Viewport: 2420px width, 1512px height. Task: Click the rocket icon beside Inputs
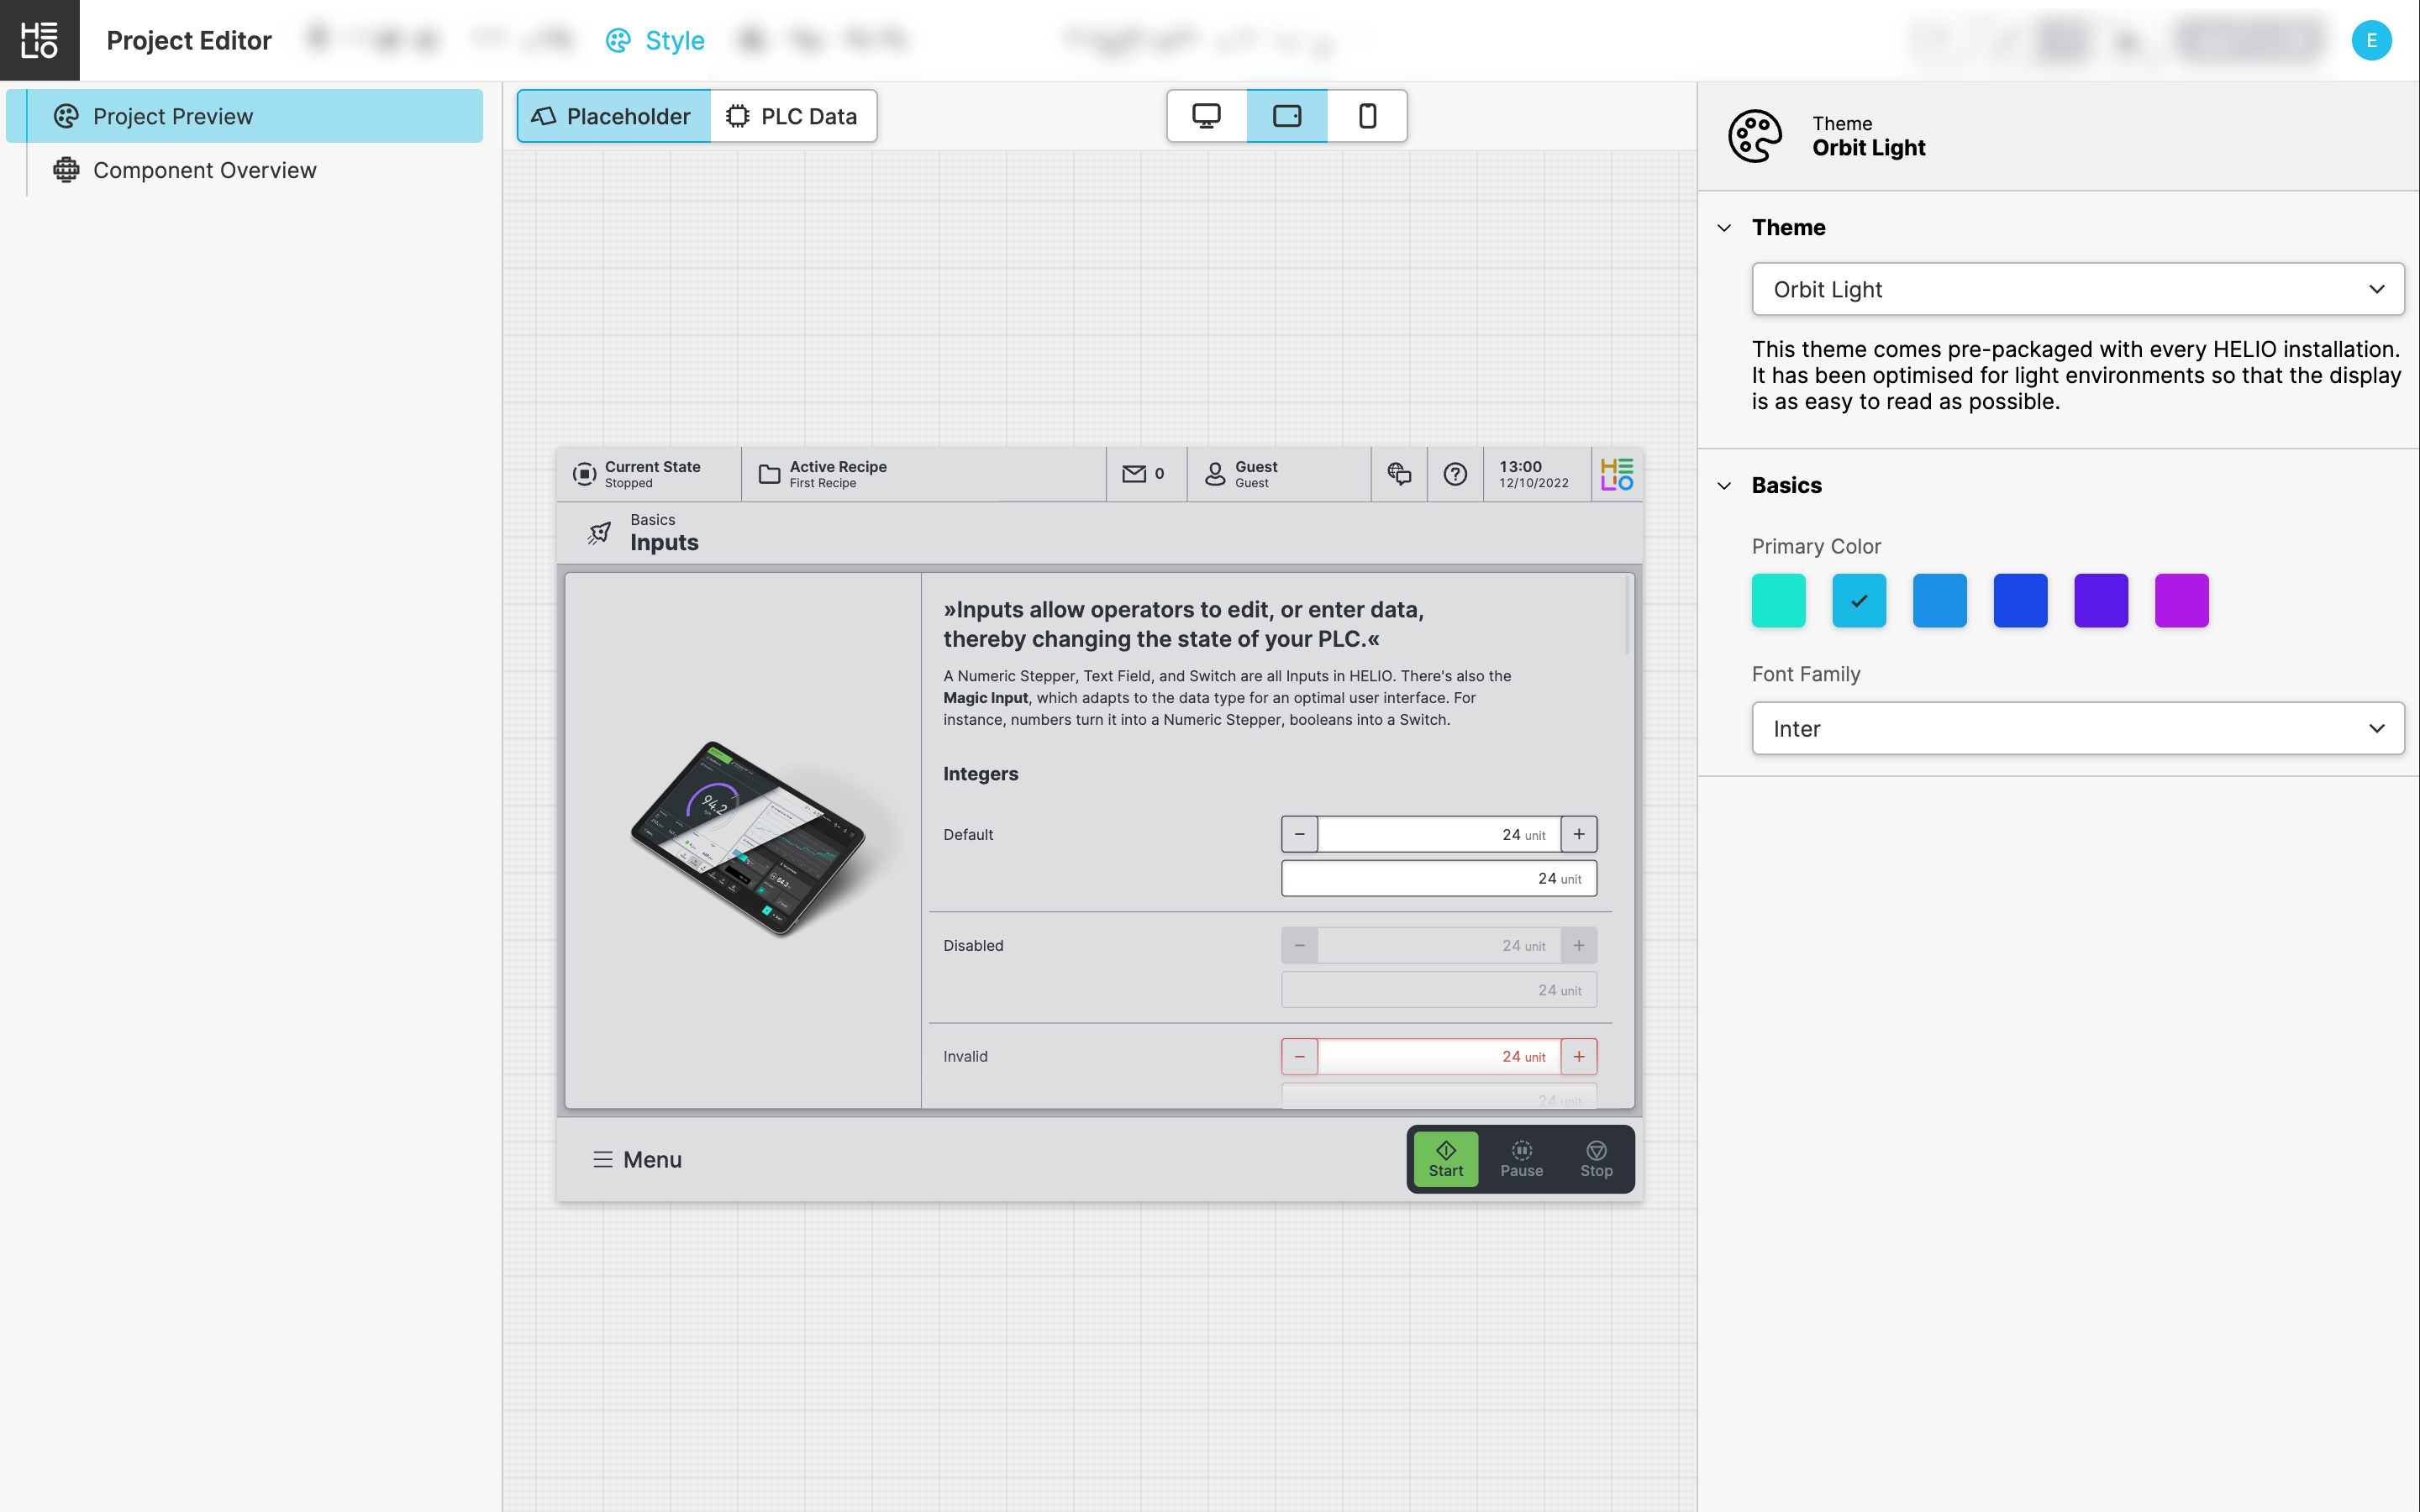(599, 533)
